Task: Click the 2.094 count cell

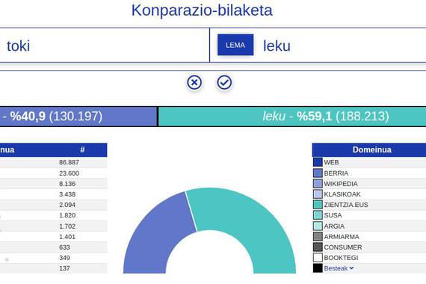Action: point(67,205)
